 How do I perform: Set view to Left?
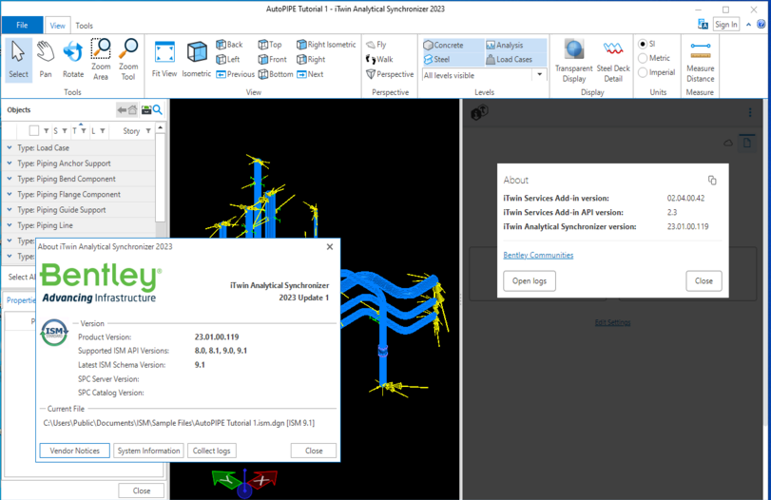pyautogui.click(x=228, y=59)
